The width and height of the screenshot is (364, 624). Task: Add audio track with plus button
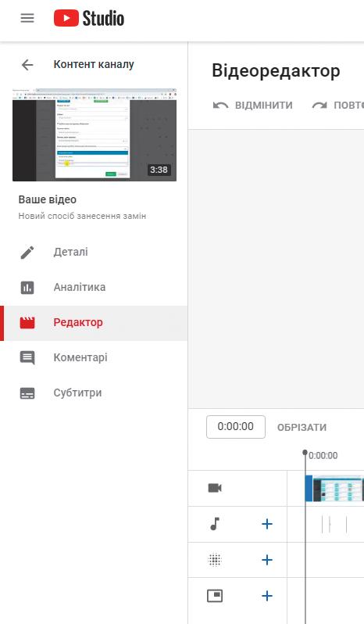267,524
